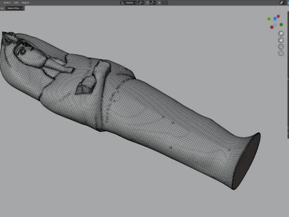Click the dark green negative Y axis dot
Screen dimensions: 289x217
[x=281, y=25]
